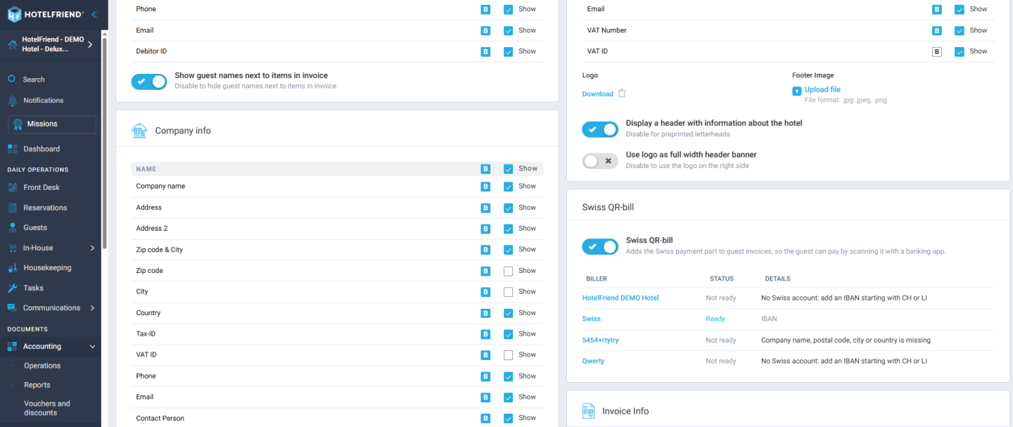This screenshot has height=427, width=1013.
Task: Enable logo as full width header banner
Action: click(600, 161)
